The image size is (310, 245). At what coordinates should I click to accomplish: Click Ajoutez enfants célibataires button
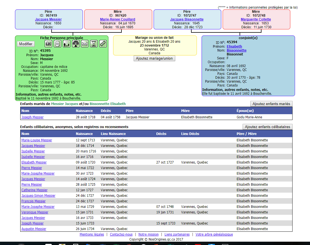pos(267,127)
